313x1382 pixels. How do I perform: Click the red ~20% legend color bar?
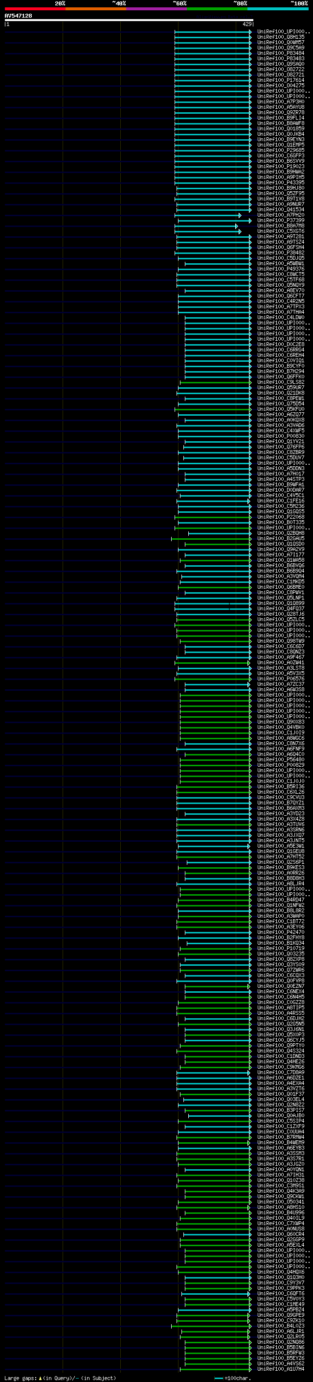35,9
